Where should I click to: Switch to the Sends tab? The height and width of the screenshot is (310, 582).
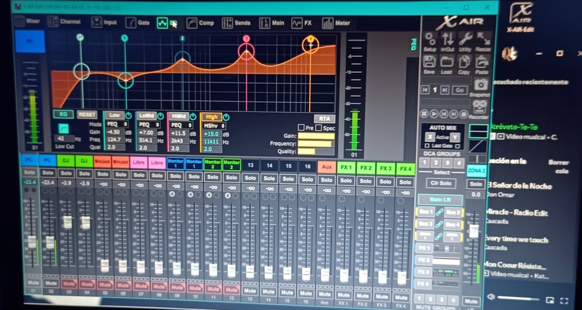236,23
